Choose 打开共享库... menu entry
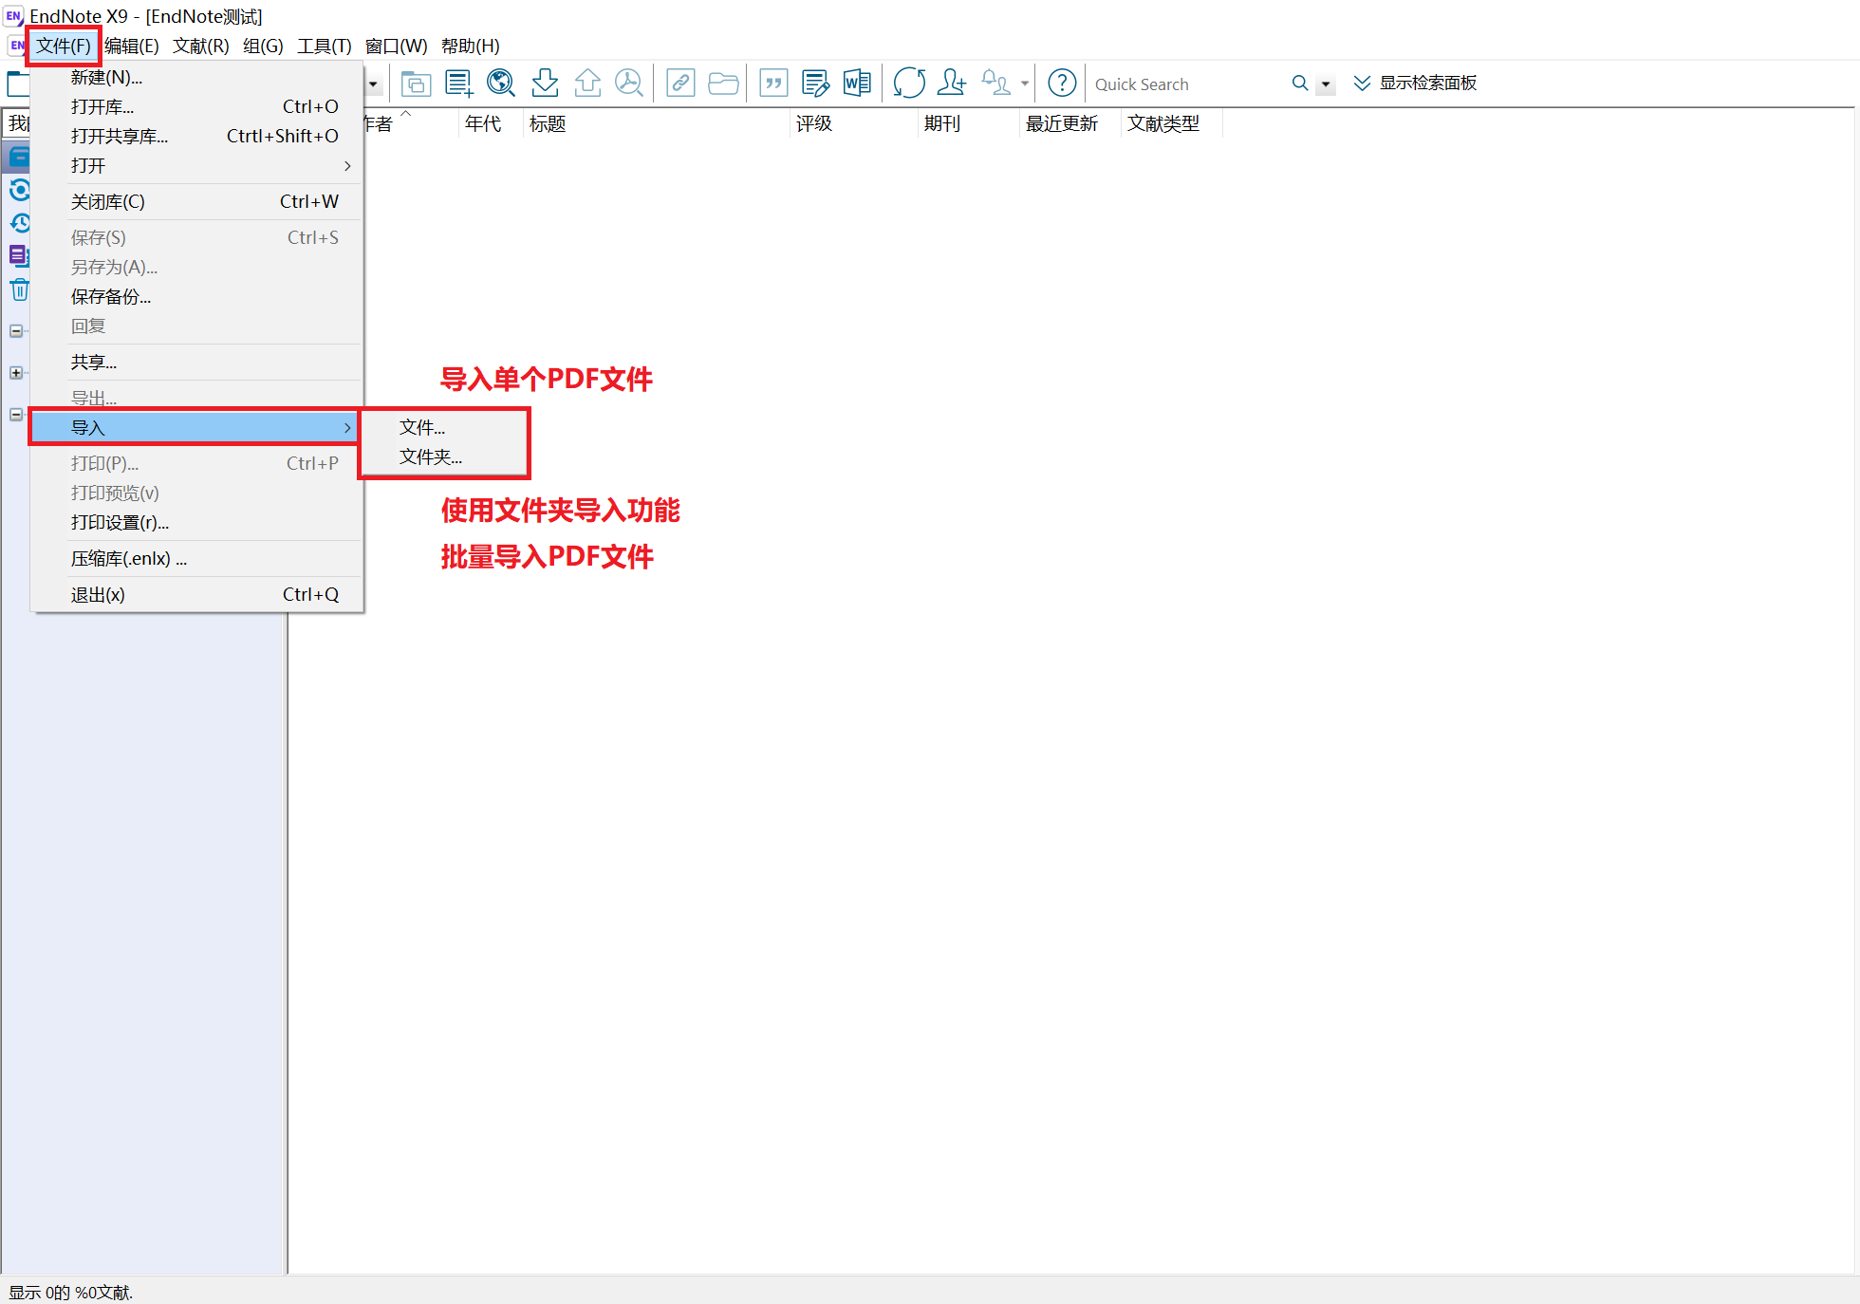This screenshot has height=1304, width=1860. (x=196, y=137)
